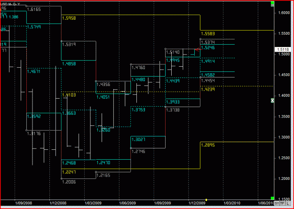Click the cyan 1.4671 label
Viewport: 294px width, 209px height.
pos(34,71)
